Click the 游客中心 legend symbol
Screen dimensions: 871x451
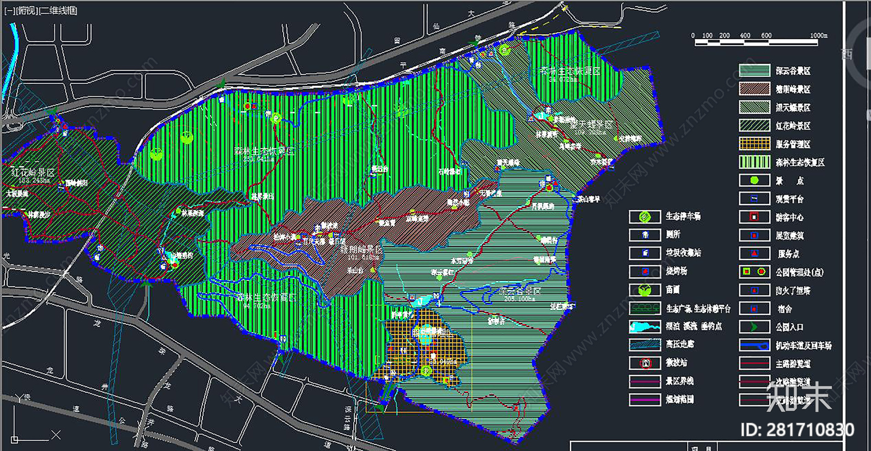(754, 217)
